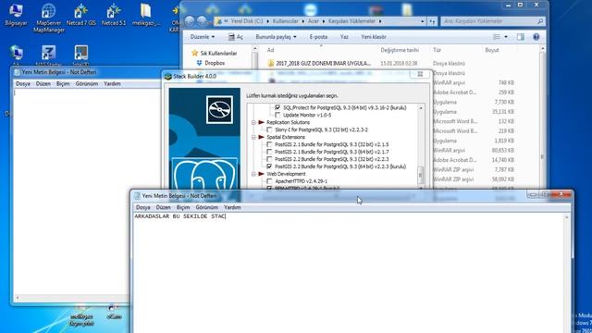Select Sık Kullanılanlar star in Explorer sidebar
This screenshot has height=333, width=592.
[195, 54]
